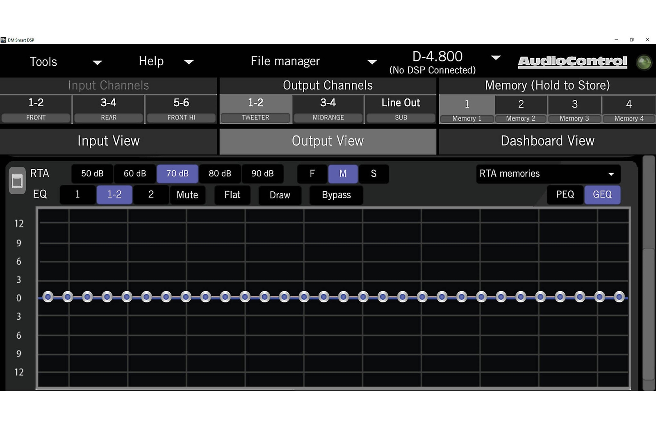
Task: Select the M RTA speed
Action: [343, 174]
